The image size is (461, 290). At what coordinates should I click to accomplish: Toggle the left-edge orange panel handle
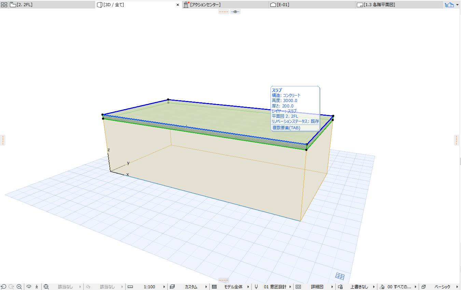click(x=3, y=140)
